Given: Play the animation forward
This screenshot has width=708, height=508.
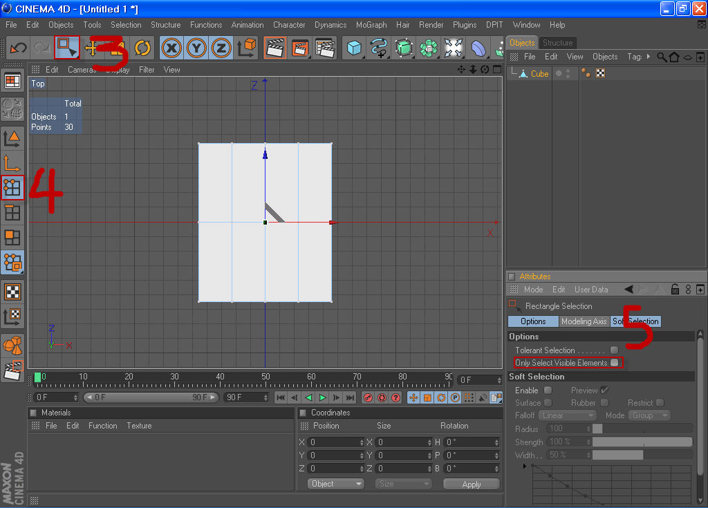Looking at the screenshot, I should click(x=322, y=397).
